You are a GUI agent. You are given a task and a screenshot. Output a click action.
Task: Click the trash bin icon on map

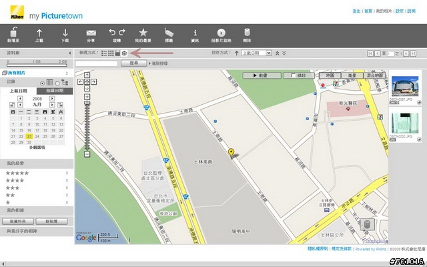pyautogui.click(x=367, y=224)
